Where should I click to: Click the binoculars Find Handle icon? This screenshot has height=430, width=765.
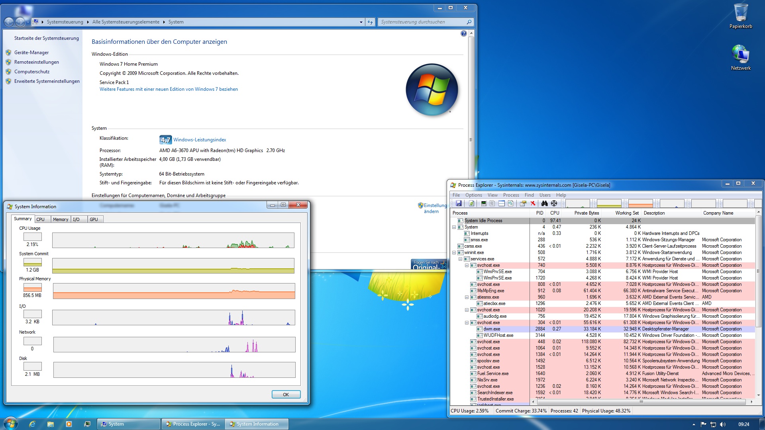coord(544,203)
